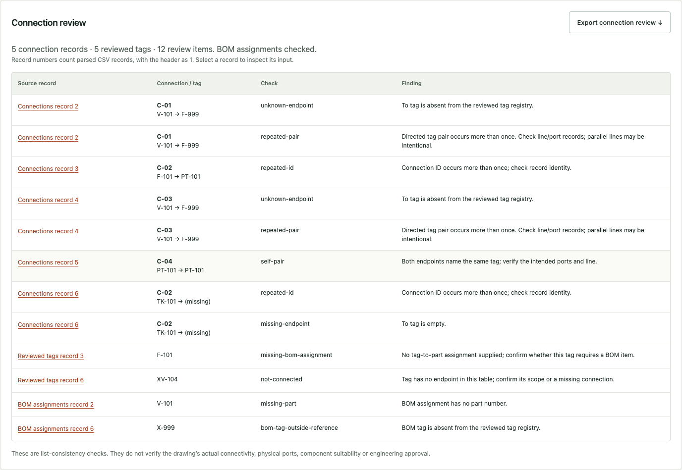Image resolution: width=682 pixels, height=470 pixels.
Task: Click finding 'BOM tag is absent from the reviewed tag registry.'
Action: click(x=471, y=428)
